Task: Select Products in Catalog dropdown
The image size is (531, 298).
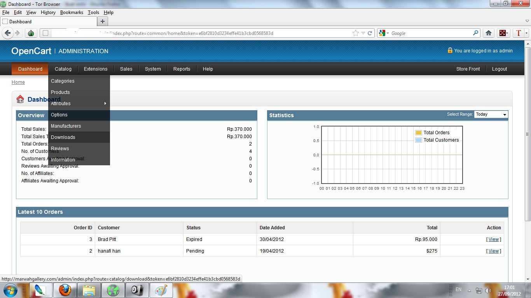Action: click(79, 92)
